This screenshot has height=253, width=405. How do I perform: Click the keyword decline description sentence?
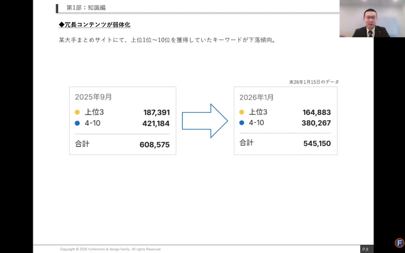[168, 40]
